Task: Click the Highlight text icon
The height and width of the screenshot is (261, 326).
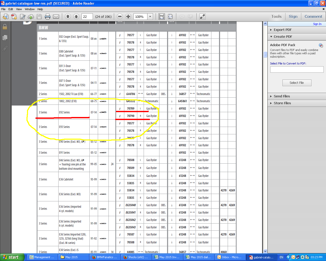Action: point(190,17)
